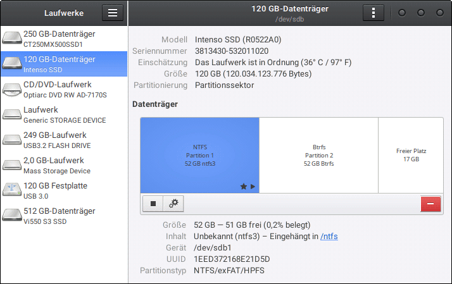Viewport: 452px width, 284px height.
Task: Select the 120 GB Festplatte USB icon
Action: 12,190
